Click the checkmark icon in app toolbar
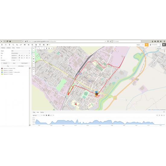This screenshot has height=166, width=166. point(21,45)
